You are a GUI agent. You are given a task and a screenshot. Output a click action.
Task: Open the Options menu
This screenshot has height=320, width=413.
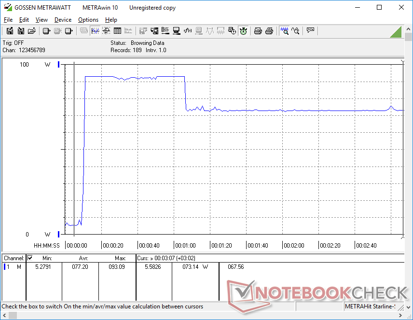(88, 20)
